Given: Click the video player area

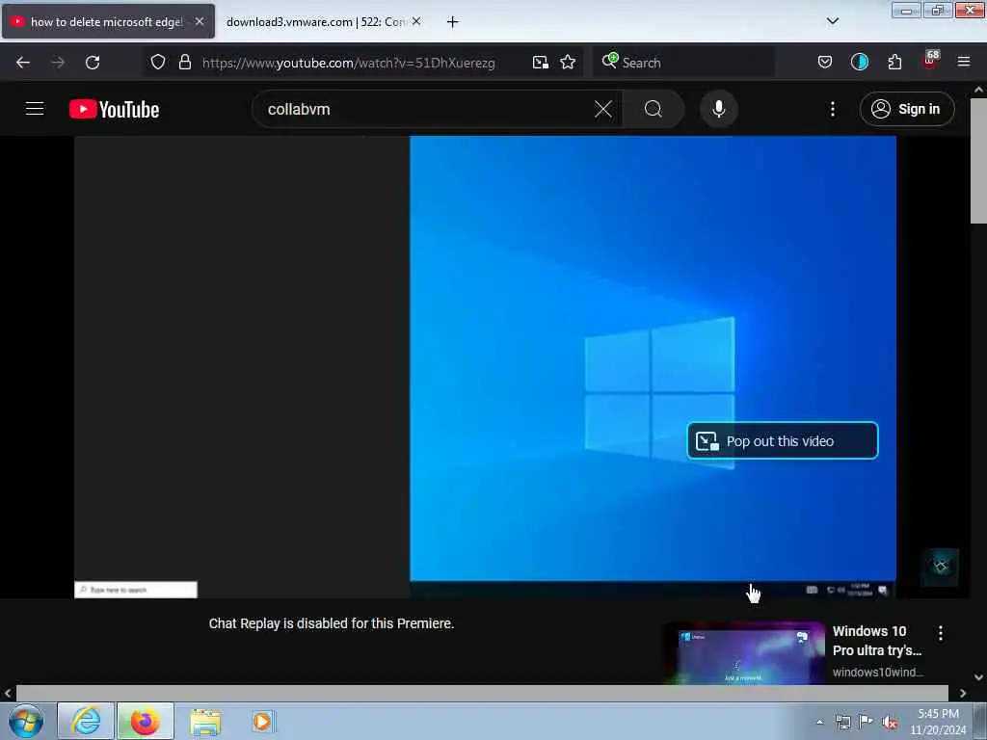Looking at the screenshot, I should click(x=486, y=367).
